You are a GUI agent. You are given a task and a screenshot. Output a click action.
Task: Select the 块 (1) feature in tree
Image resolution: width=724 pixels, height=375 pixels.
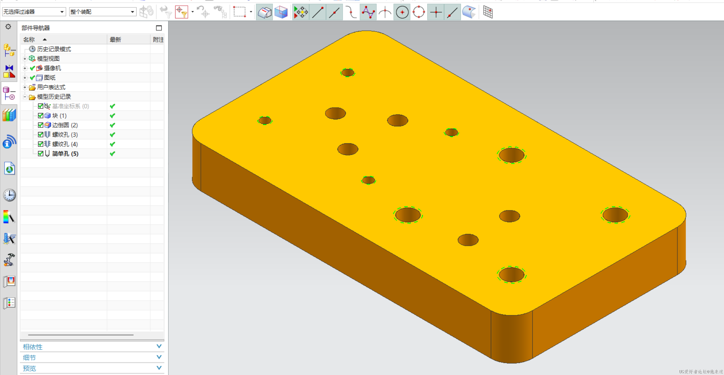point(59,116)
